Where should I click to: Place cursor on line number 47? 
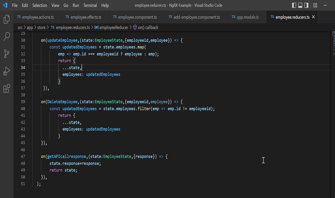pyautogui.click(x=23, y=156)
